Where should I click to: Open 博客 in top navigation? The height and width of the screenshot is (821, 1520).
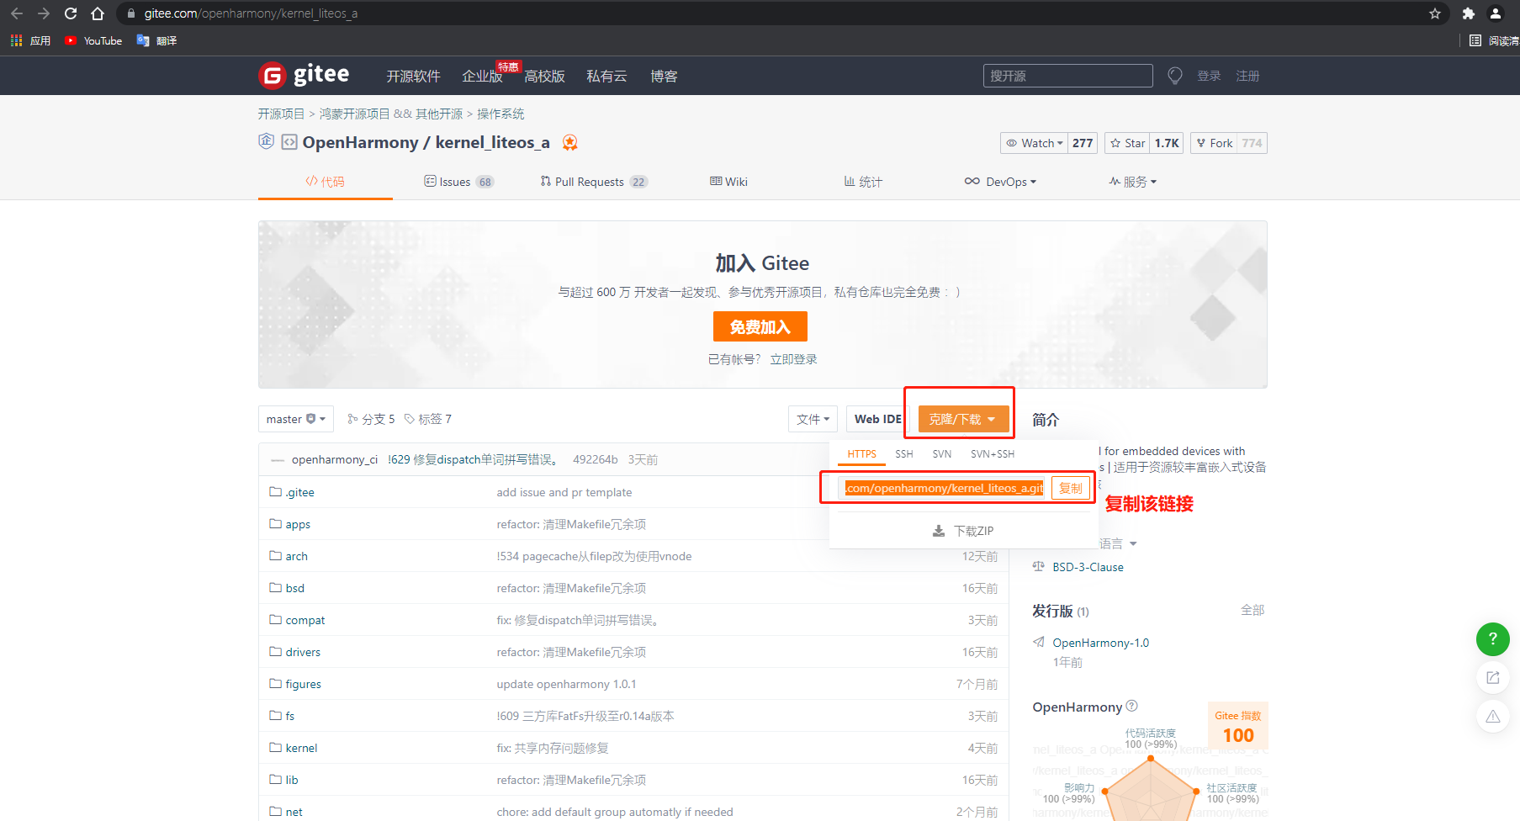[x=664, y=76]
